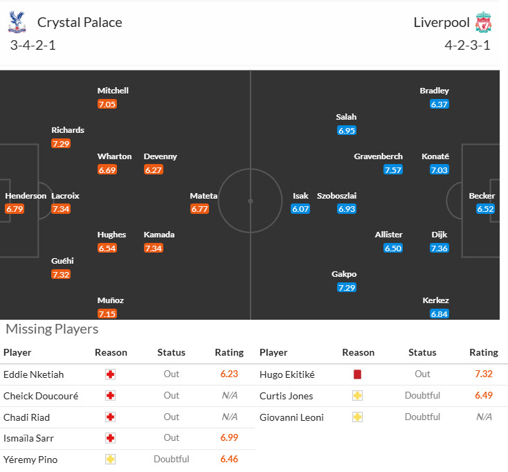Click Eddie Nketiah's red injury icon
Screen dimensions: 508x472
[110, 374]
